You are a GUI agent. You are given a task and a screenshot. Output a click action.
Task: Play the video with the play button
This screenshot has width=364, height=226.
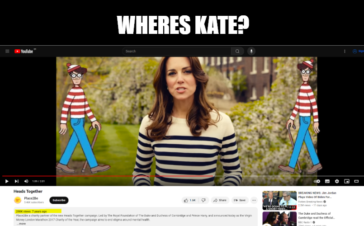7,181
